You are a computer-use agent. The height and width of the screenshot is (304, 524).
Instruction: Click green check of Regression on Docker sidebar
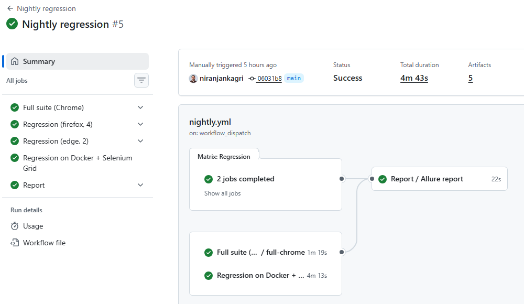click(x=15, y=158)
